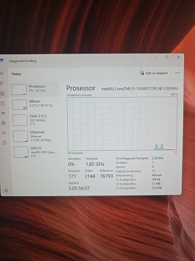Minimize the Oppgavebehandling window
Image resolution: width=195 pixels, height=261 pixels.
[x=156, y=57]
